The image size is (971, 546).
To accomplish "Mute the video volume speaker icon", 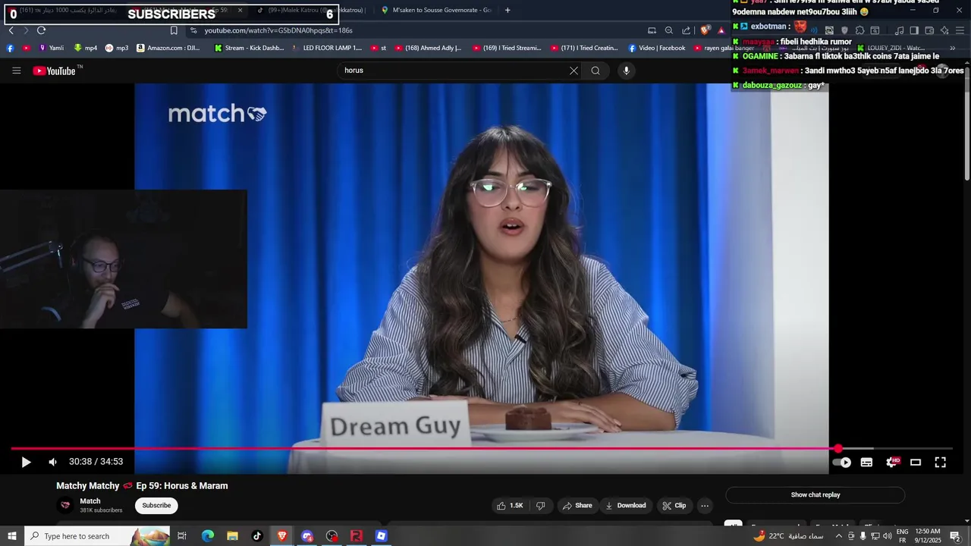I will (52, 462).
